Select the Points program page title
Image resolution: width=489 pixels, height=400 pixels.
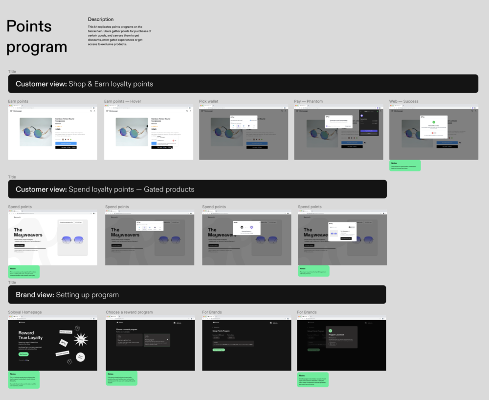click(37, 36)
